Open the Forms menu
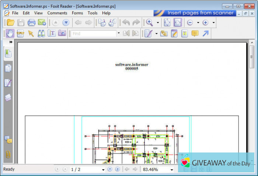This screenshot has width=258, height=176. (77, 13)
